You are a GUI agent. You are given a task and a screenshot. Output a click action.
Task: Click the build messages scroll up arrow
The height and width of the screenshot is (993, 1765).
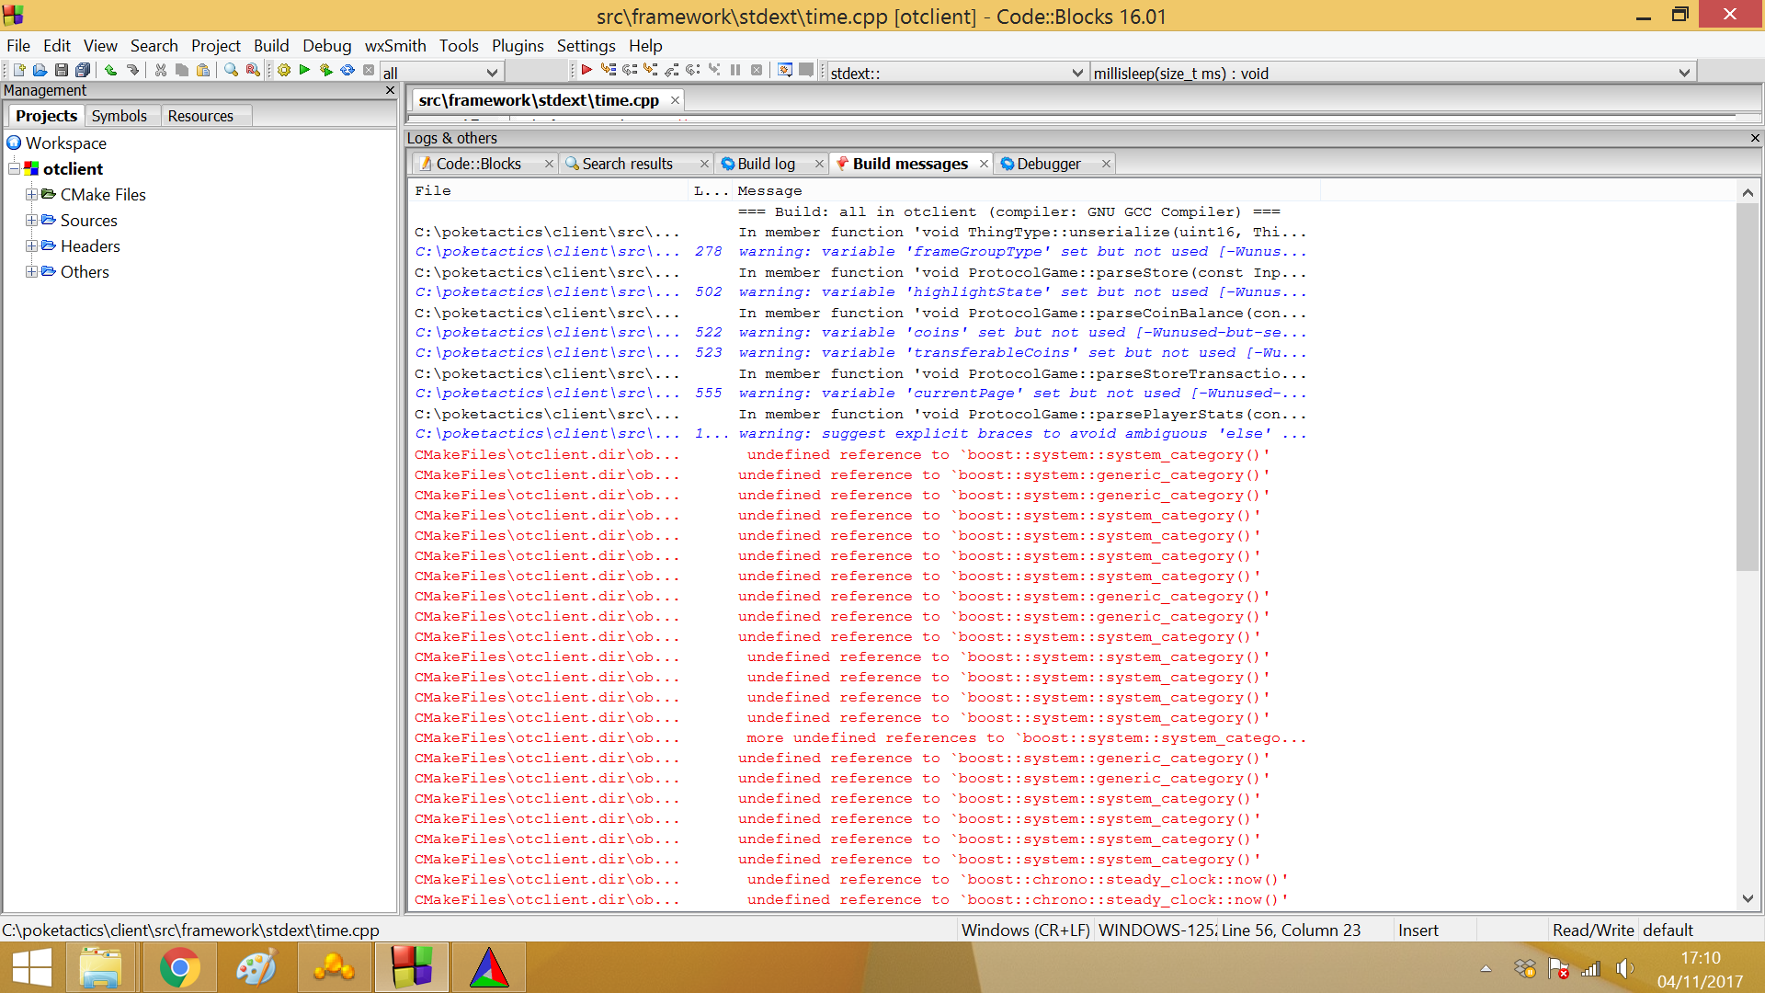(x=1748, y=192)
